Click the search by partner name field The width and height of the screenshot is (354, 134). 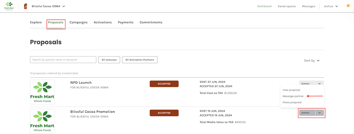(63, 60)
